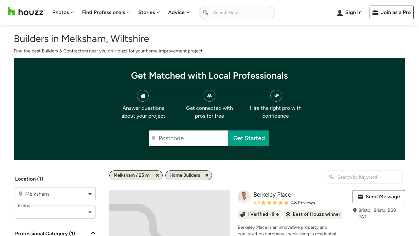Click the Best of Houzz award icon
Image resolution: width=419 pixels, height=236 pixels.
pos(288,214)
